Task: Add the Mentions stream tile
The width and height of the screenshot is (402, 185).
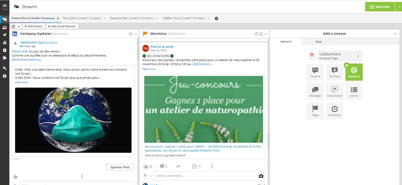Action: (x=354, y=72)
